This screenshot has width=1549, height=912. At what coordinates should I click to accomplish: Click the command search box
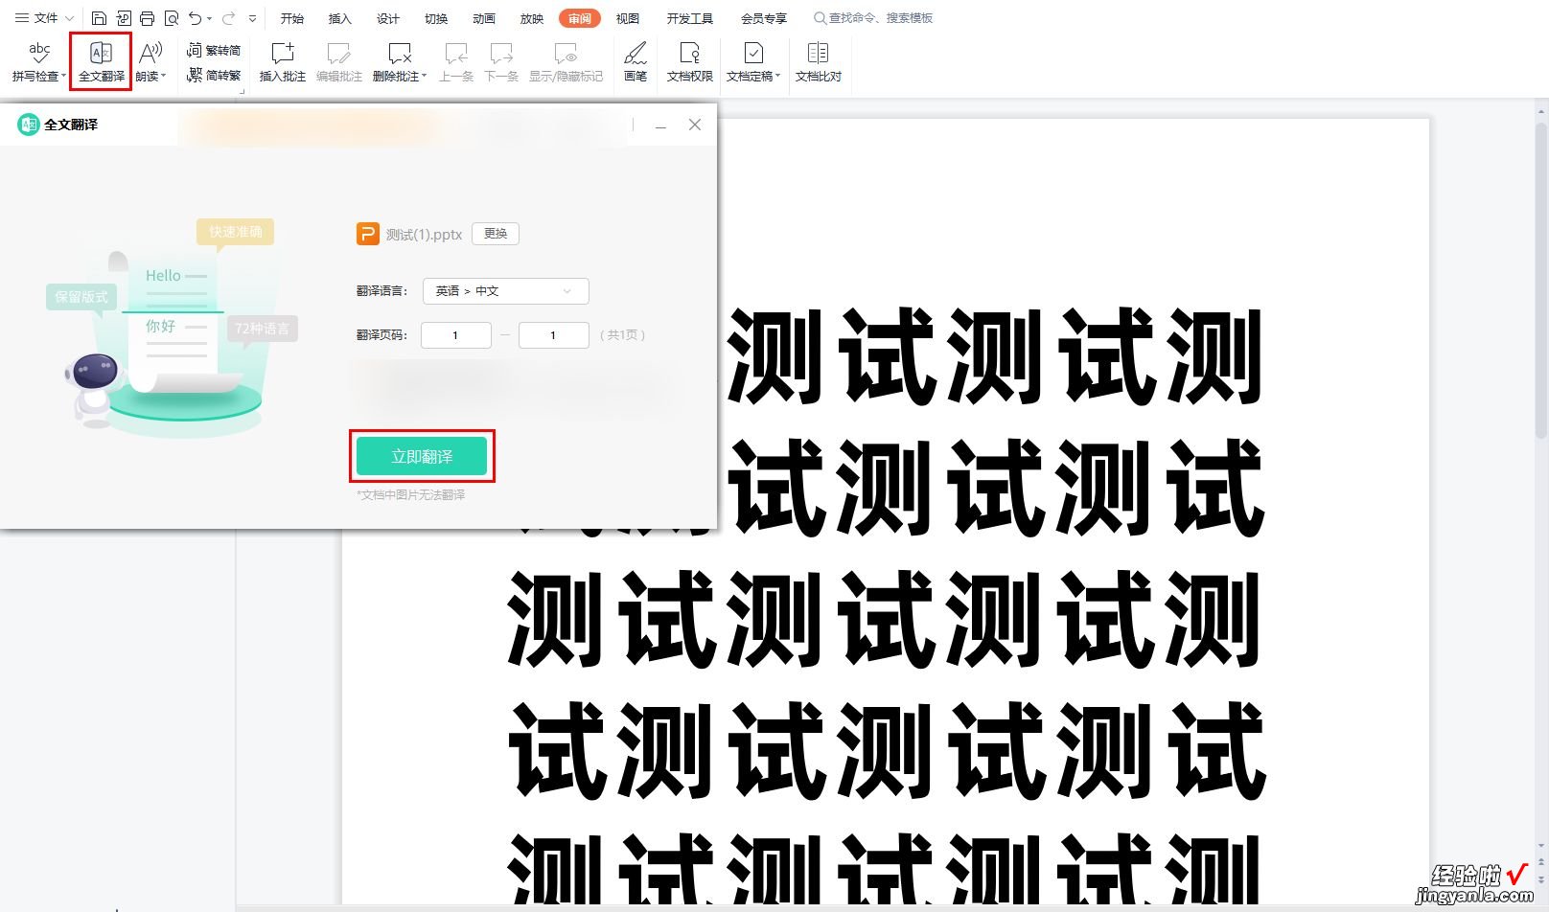(x=873, y=18)
